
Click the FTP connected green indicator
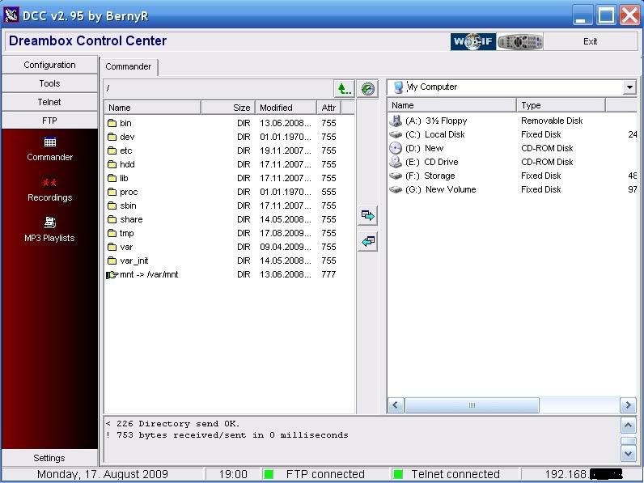[269, 474]
